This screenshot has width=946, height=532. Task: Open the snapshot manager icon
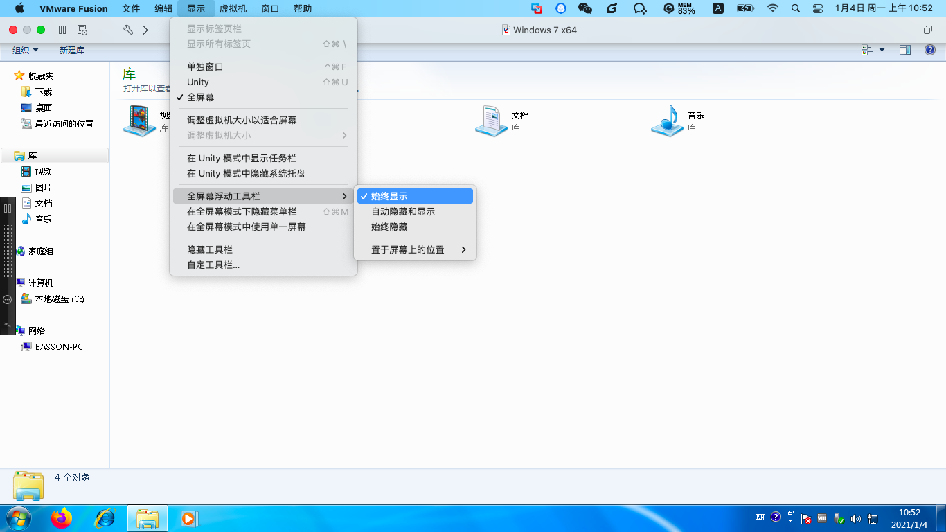pyautogui.click(x=82, y=30)
